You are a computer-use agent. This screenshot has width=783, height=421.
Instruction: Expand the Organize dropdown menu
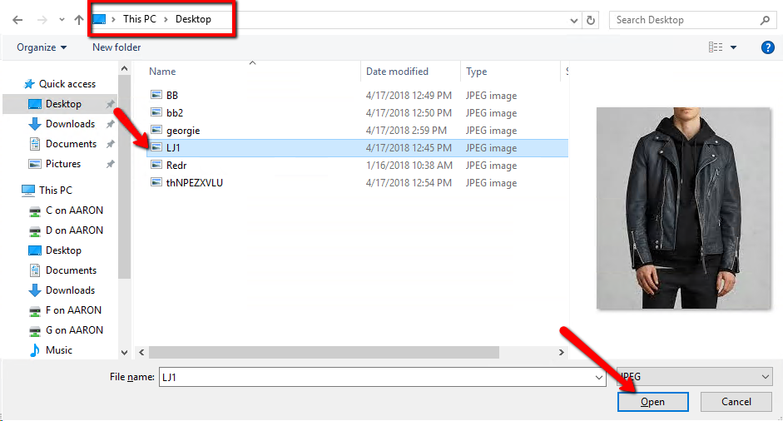[42, 47]
